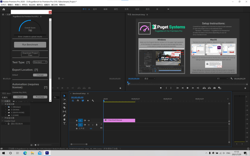The height and width of the screenshot is (156, 250).
Task: Add marker in the program monitor
Action: [x=161, y=88]
